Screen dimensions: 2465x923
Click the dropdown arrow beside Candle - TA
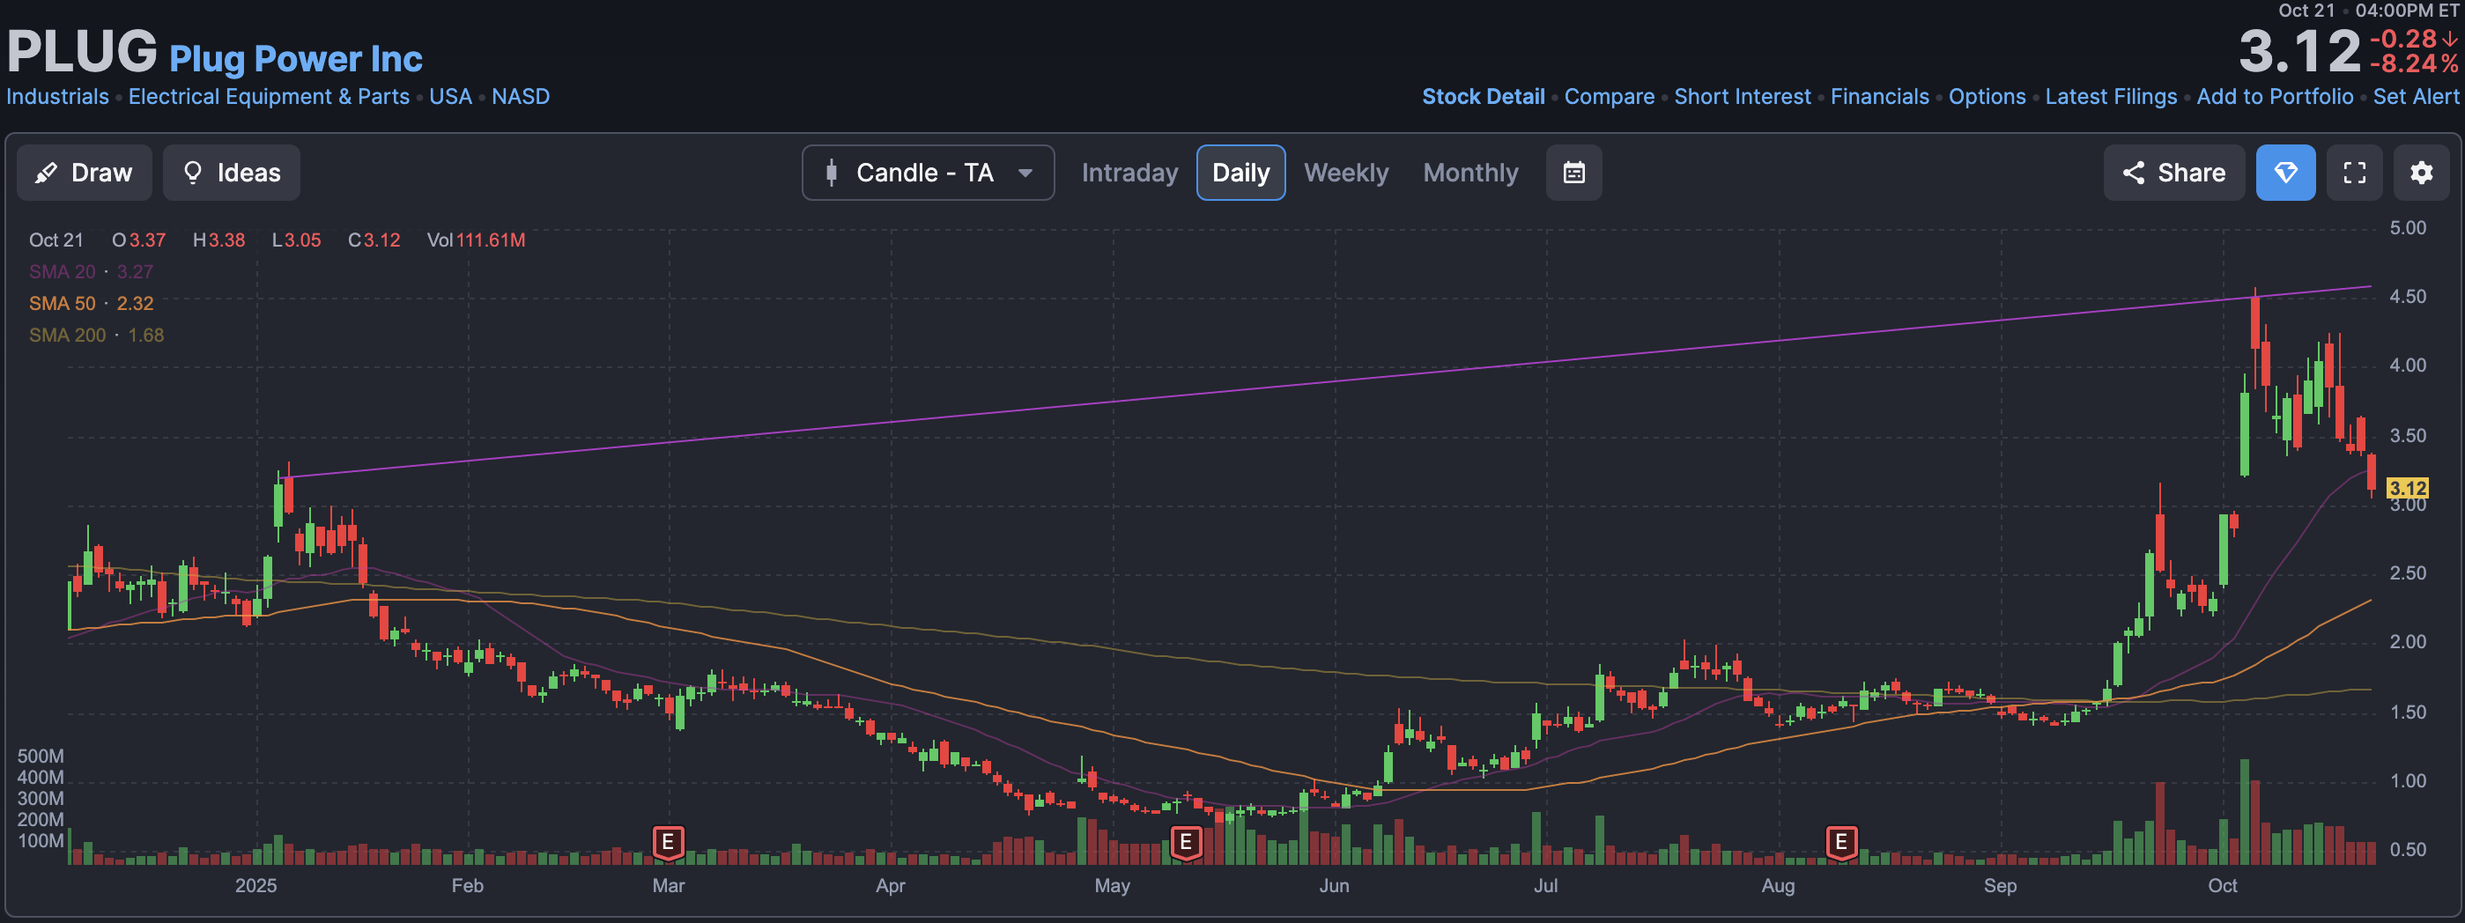[1025, 174]
